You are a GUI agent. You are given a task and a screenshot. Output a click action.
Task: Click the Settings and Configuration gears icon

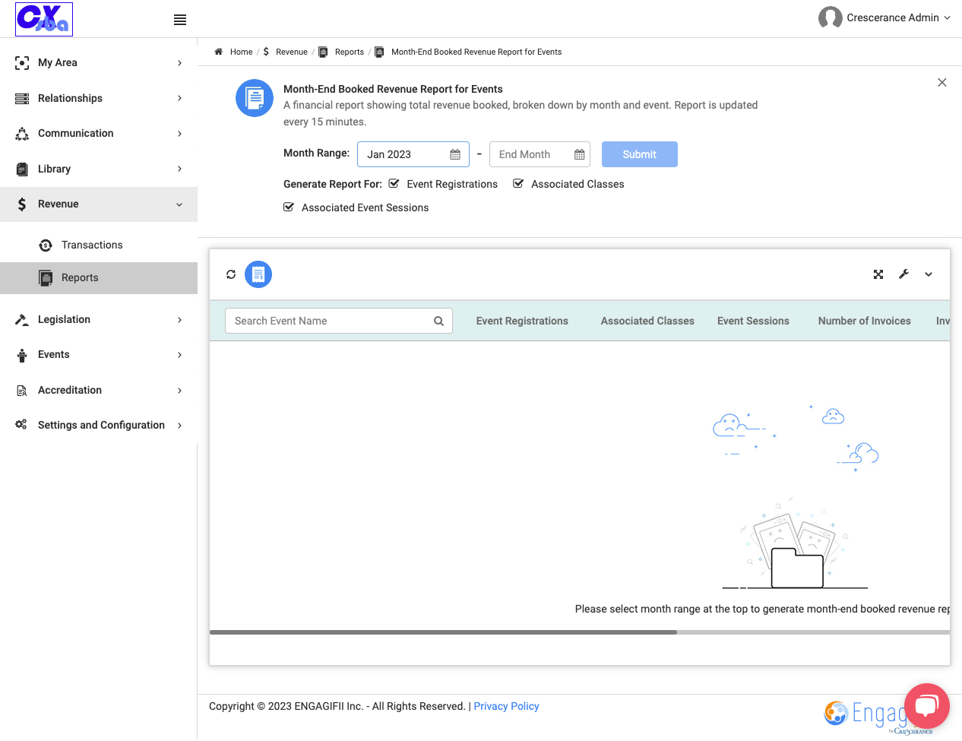(x=21, y=425)
